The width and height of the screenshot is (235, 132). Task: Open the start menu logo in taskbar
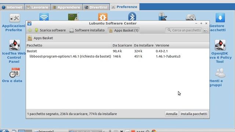tap(4, 131)
